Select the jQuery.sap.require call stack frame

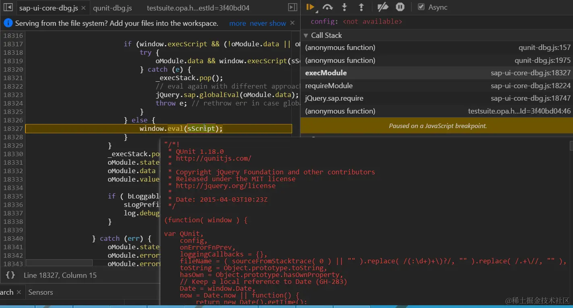point(437,98)
